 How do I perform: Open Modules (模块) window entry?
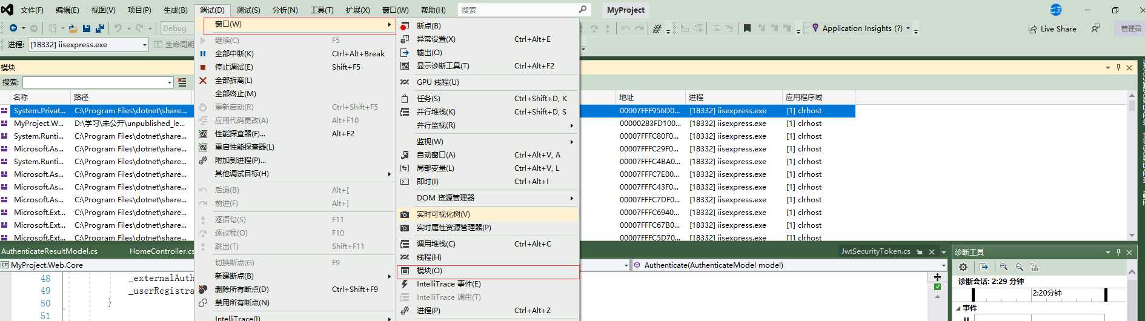click(x=488, y=271)
